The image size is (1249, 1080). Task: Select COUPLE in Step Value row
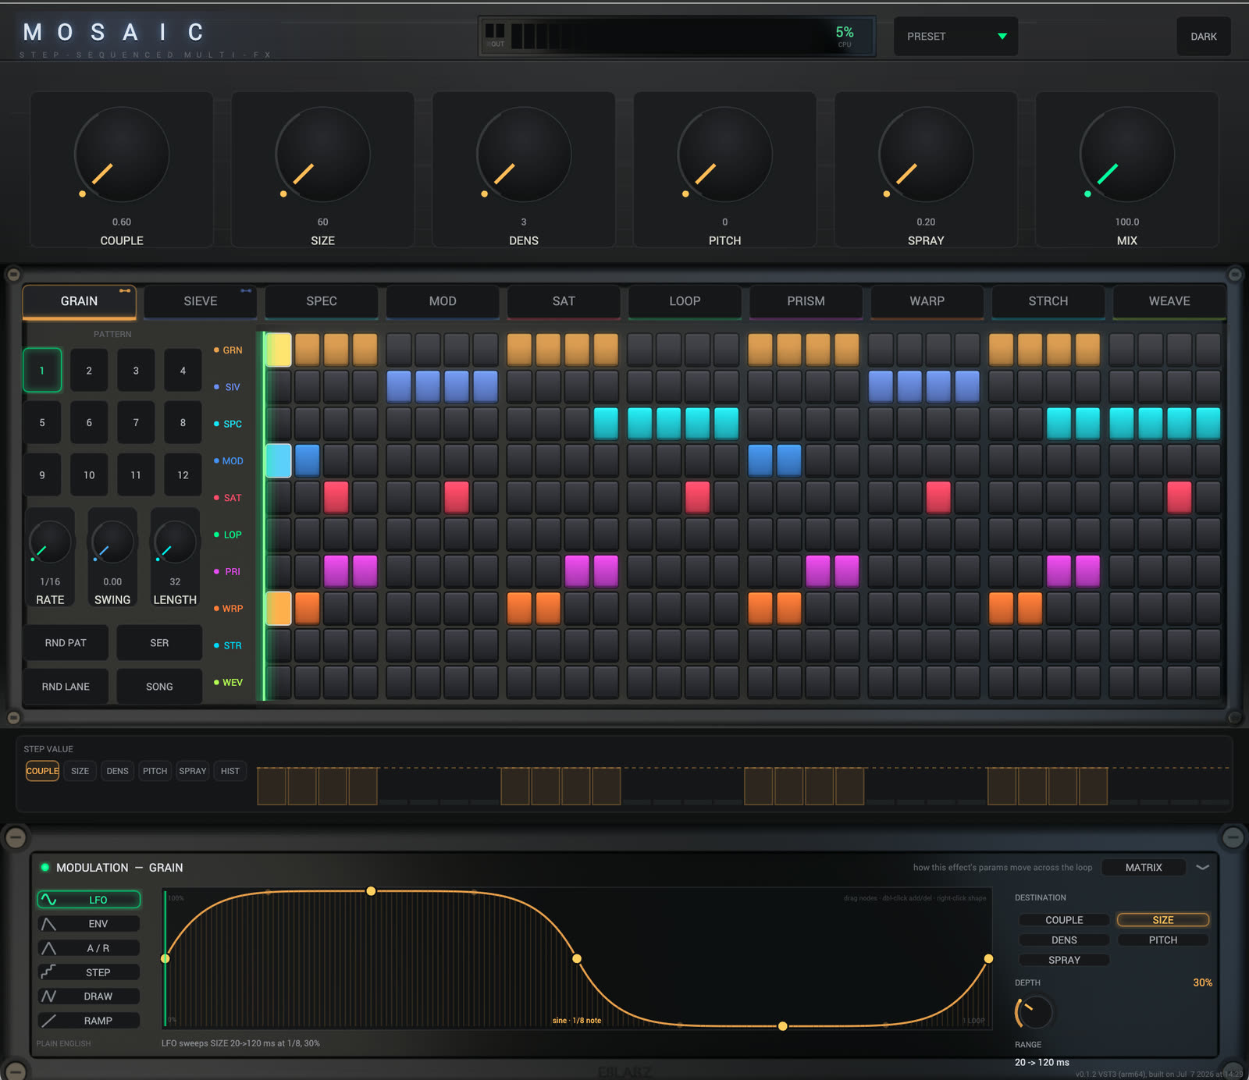[x=42, y=771]
